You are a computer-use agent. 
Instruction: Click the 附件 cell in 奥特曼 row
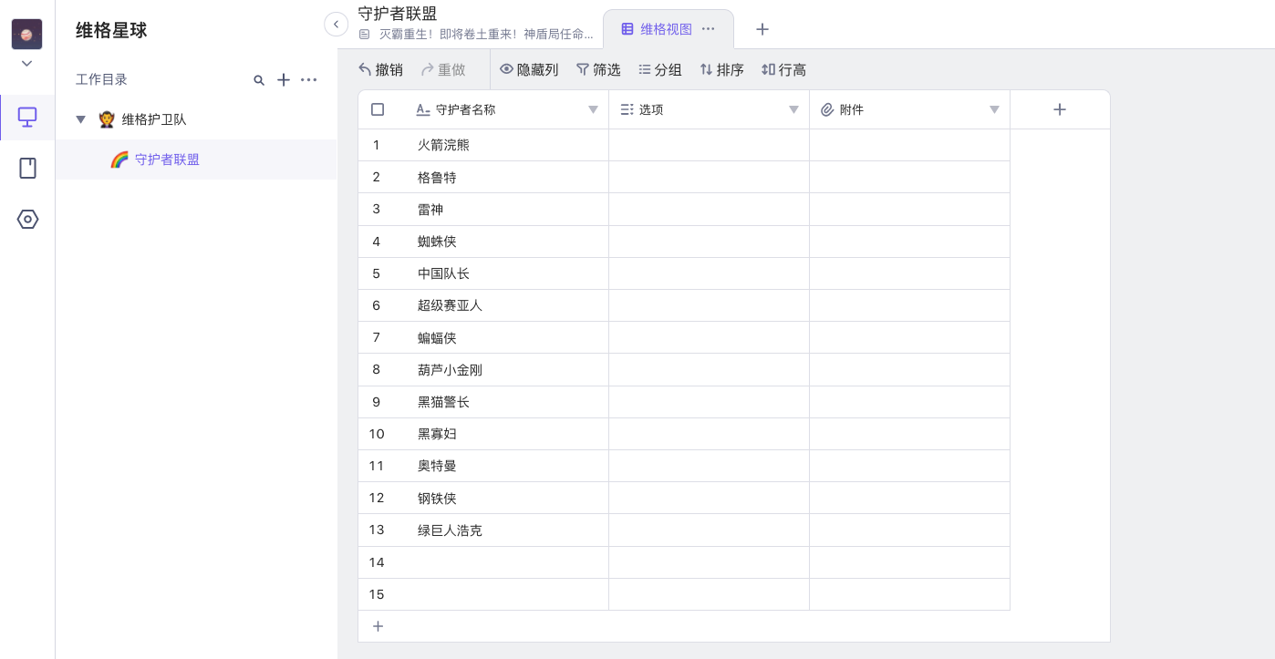(x=910, y=466)
